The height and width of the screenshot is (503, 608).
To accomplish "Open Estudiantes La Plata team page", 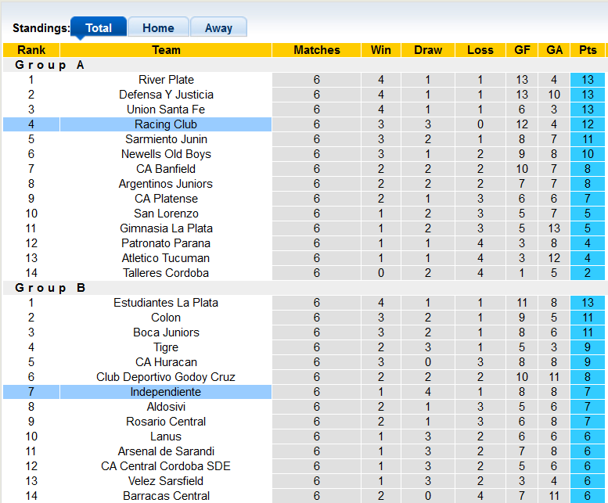I will (x=166, y=303).
